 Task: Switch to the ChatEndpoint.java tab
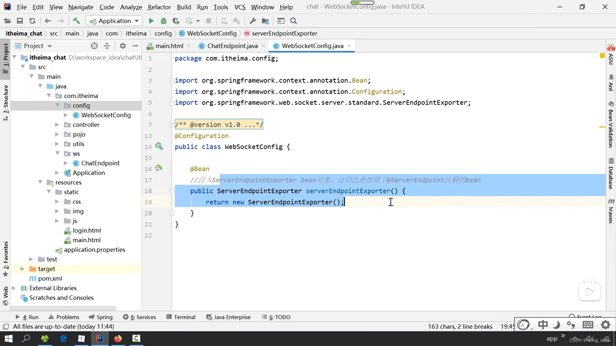[232, 46]
